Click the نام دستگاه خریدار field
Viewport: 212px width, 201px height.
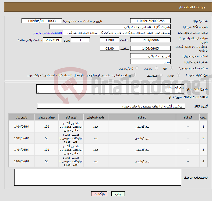(x=110, y=27)
